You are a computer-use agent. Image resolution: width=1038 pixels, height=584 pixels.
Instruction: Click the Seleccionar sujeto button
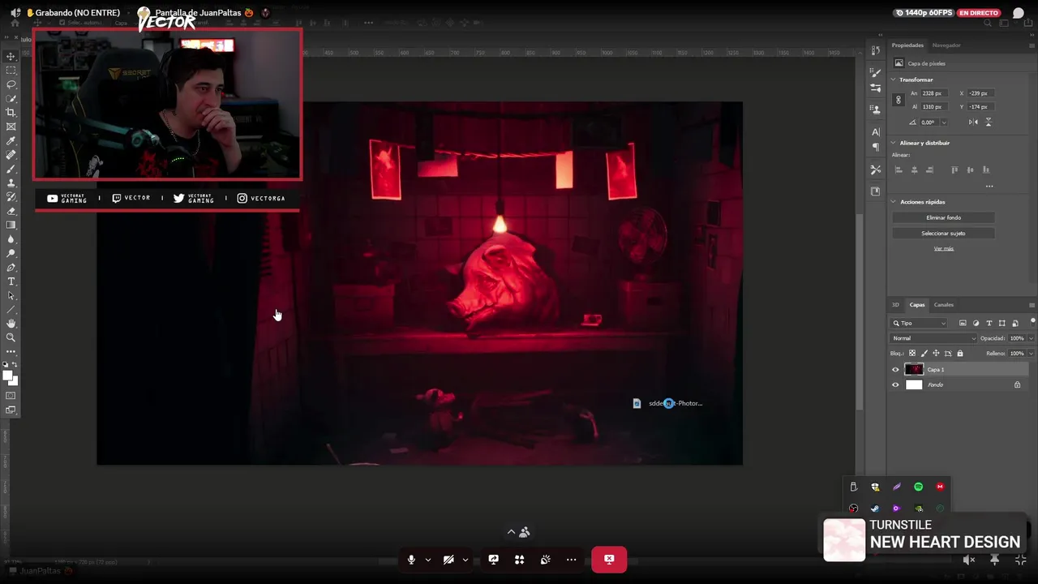pyautogui.click(x=943, y=234)
